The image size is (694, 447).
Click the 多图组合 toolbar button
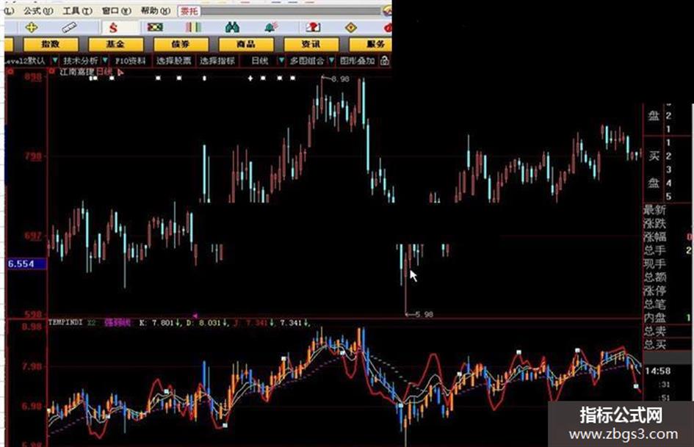click(x=307, y=61)
